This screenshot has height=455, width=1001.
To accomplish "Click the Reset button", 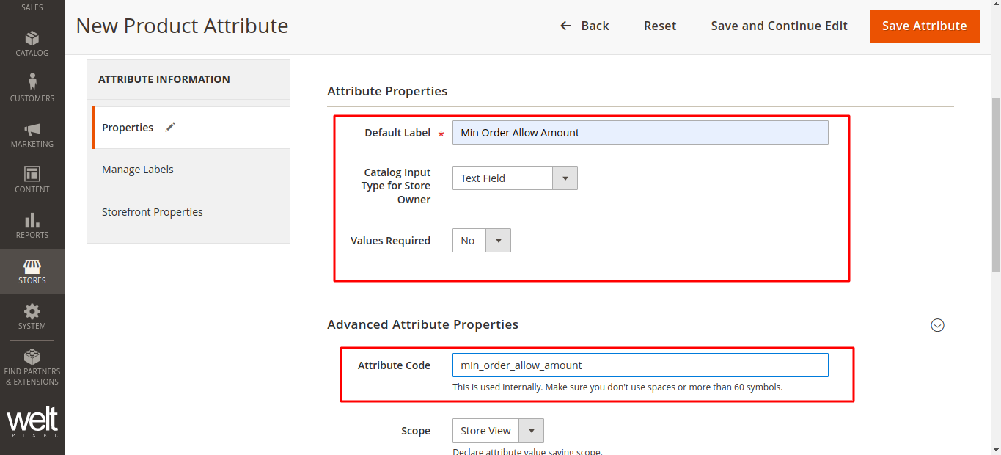I will [x=660, y=26].
